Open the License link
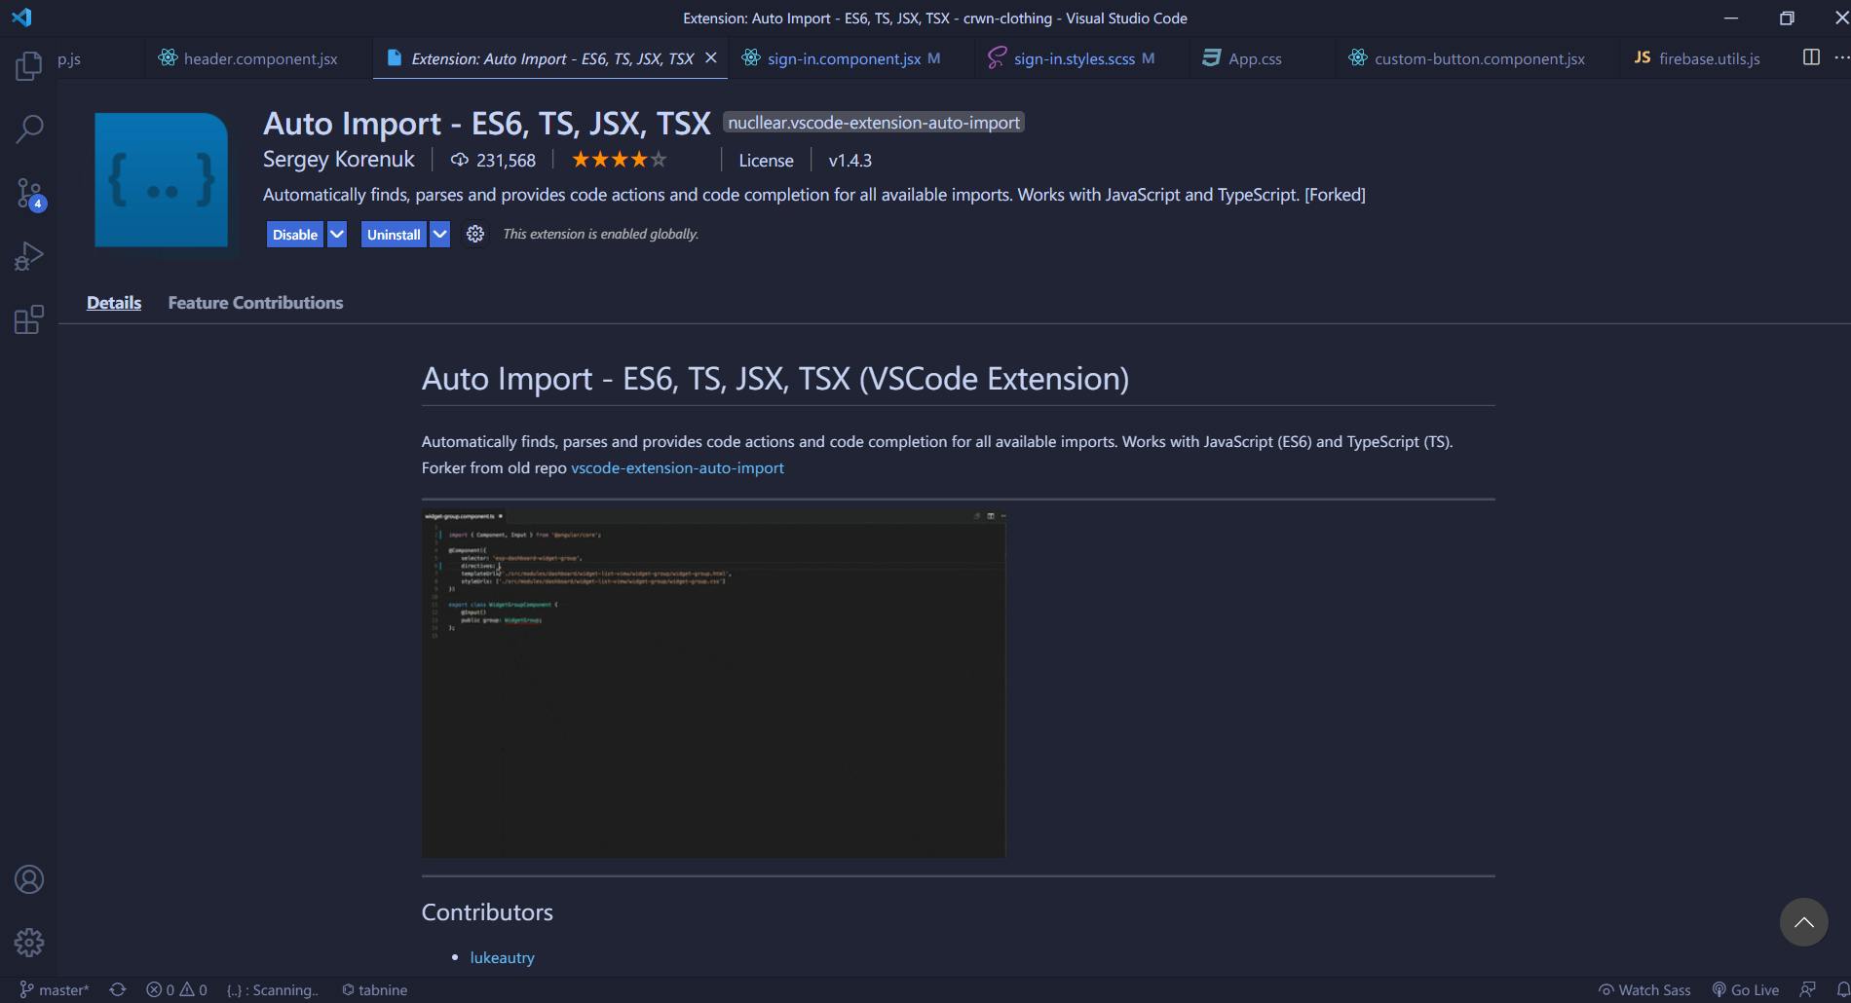The width and height of the screenshot is (1851, 1003). pyautogui.click(x=766, y=161)
